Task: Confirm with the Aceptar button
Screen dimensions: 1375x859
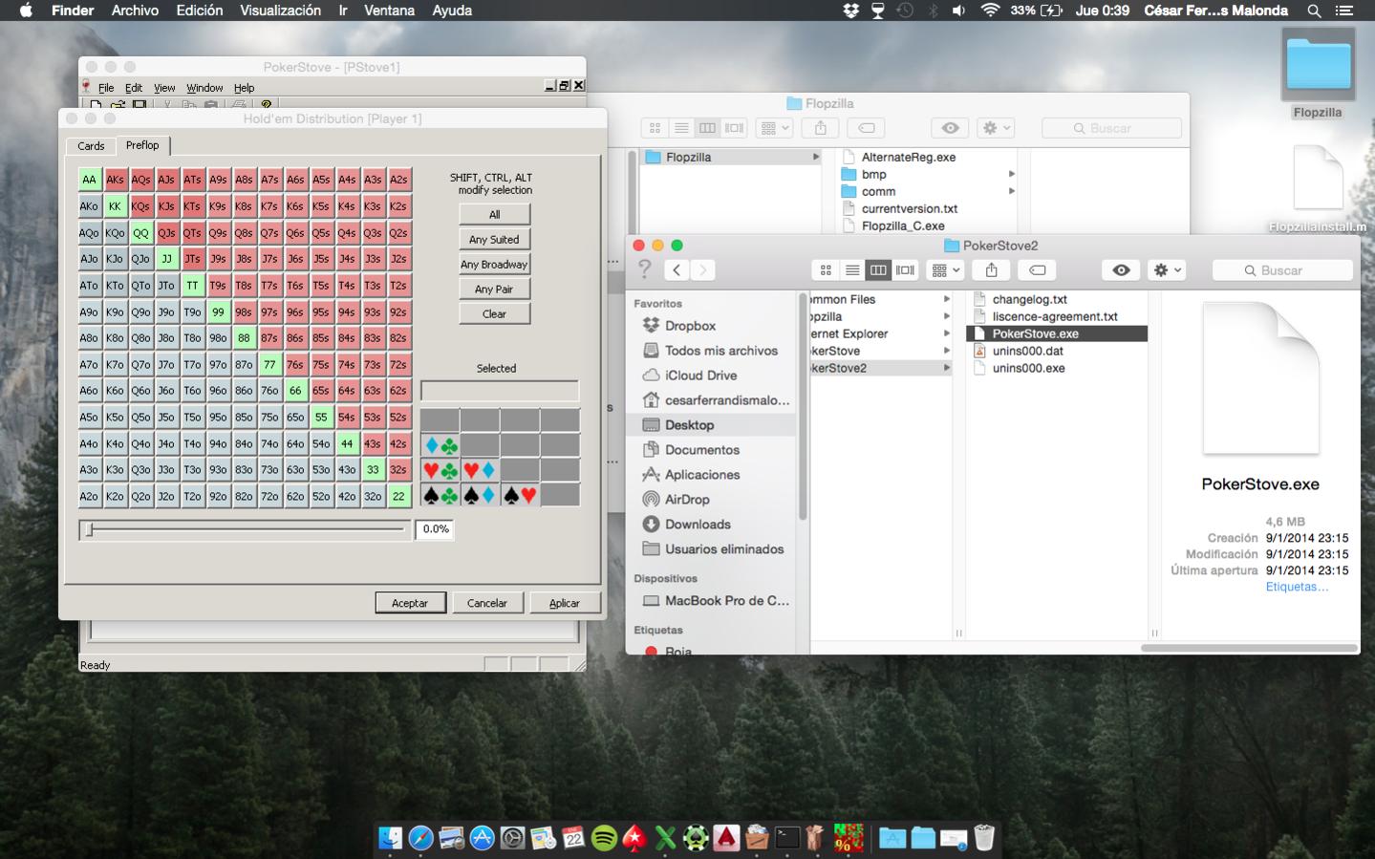Action: pos(410,603)
